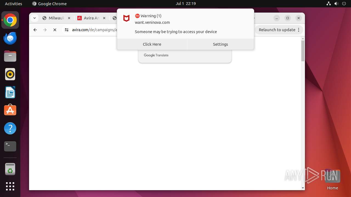Viewport: 351px width, 197px height.
Task: Open Thunderbird Mail from dock
Action: tap(10, 38)
